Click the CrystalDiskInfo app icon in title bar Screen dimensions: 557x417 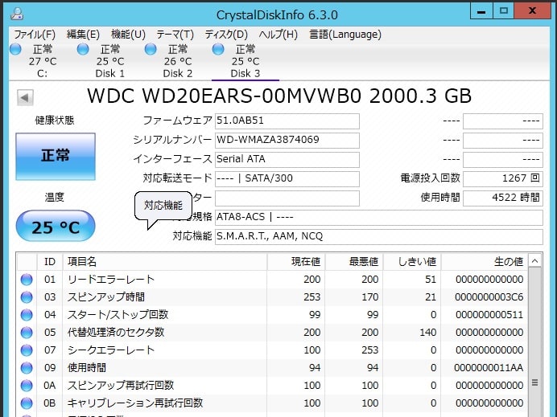coord(17,14)
